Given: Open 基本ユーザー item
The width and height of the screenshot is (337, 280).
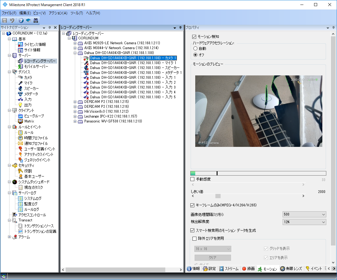Looking at the screenshot, I should [34, 176].
